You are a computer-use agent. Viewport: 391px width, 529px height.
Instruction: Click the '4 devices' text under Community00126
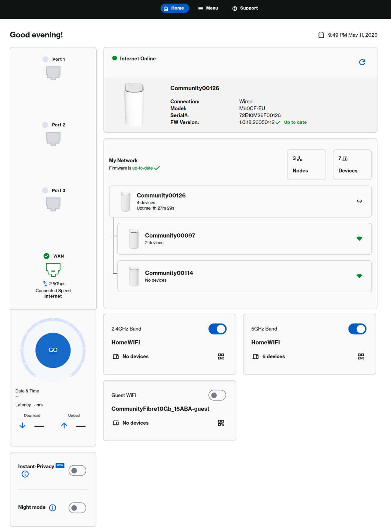(146, 203)
